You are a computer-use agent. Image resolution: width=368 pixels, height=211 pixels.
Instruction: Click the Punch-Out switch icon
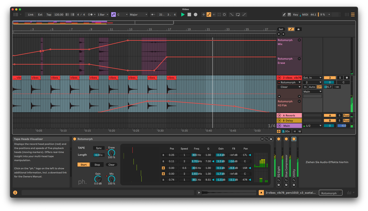pyautogui.click(x=244, y=15)
